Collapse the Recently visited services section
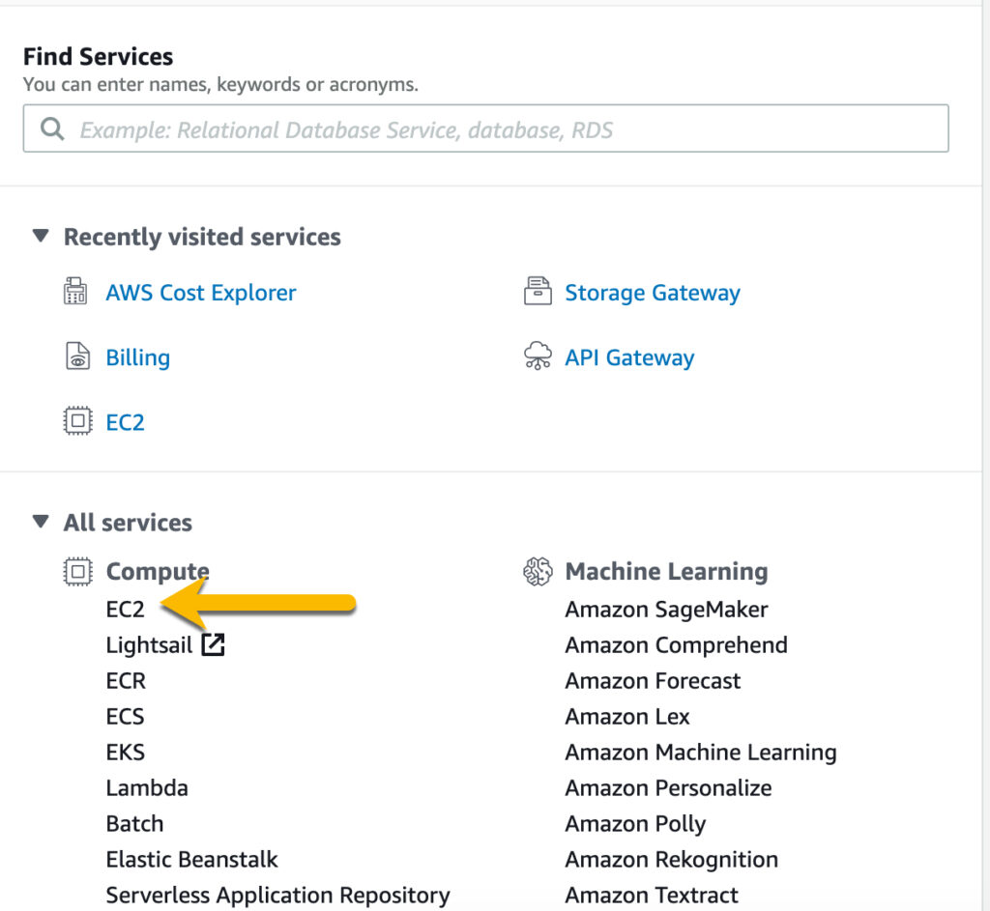990x911 pixels. tap(41, 236)
